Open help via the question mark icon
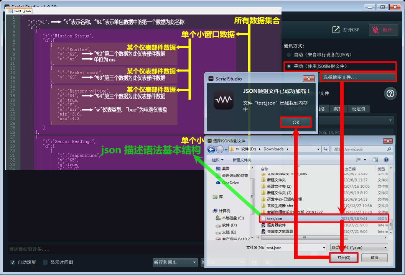The width and height of the screenshot is (405, 275). pos(390,93)
